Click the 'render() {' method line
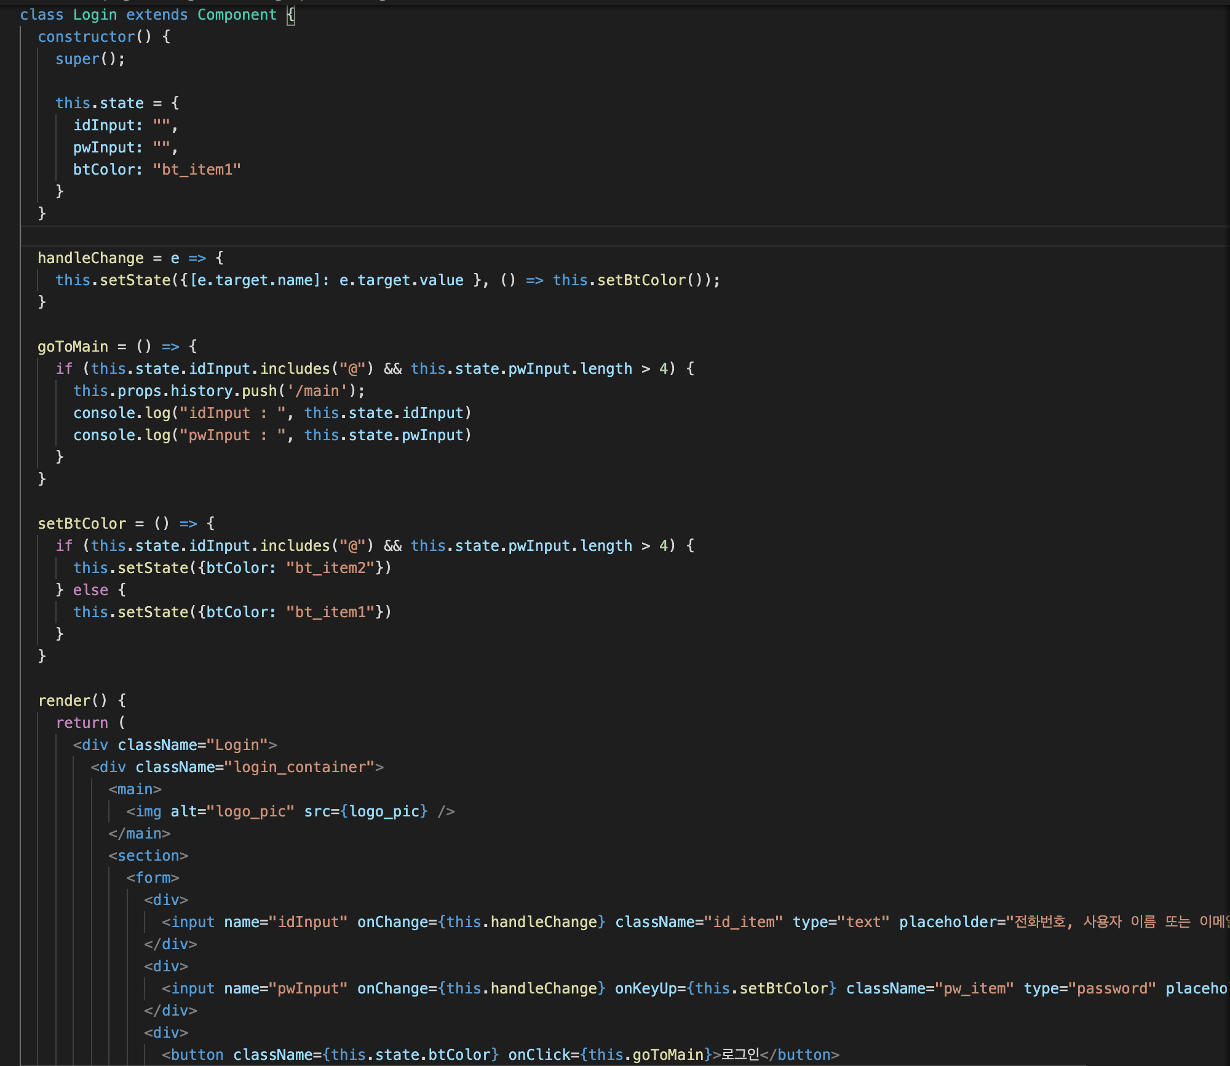The height and width of the screenshot is (1066, 1230). [x=82, y=701]
